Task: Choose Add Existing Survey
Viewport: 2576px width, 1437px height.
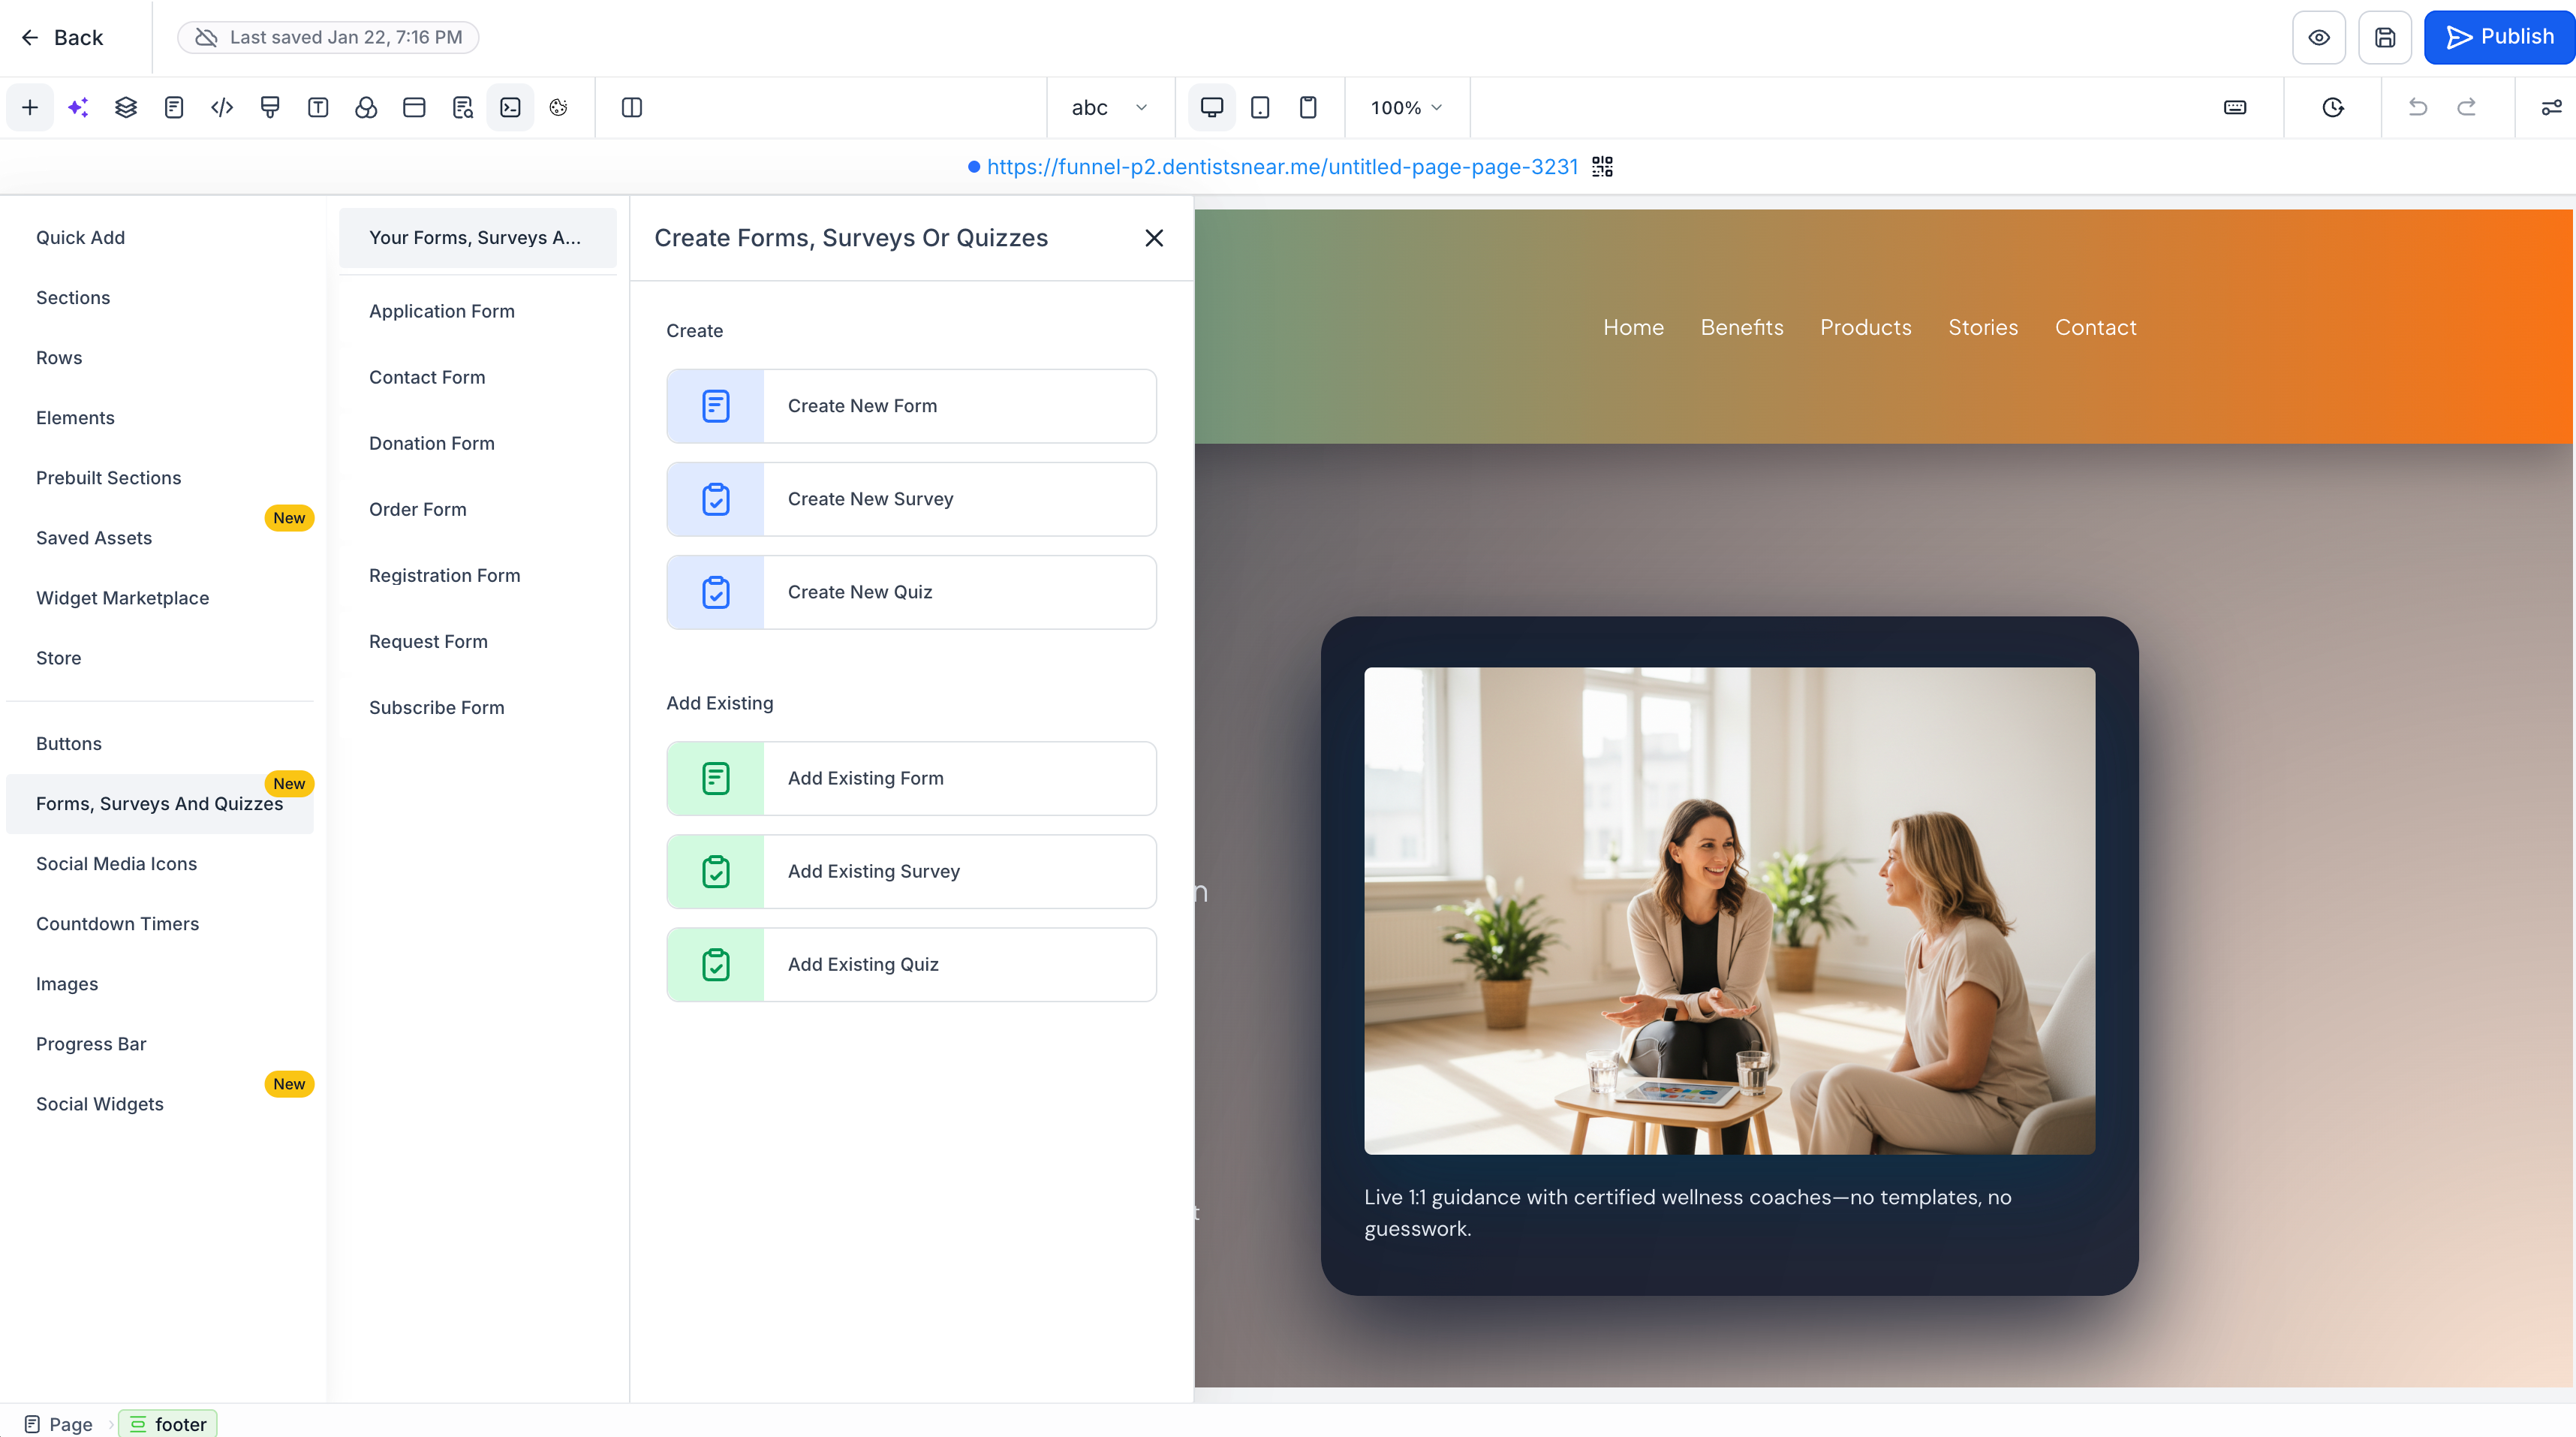Action: [x=911, y=871]
